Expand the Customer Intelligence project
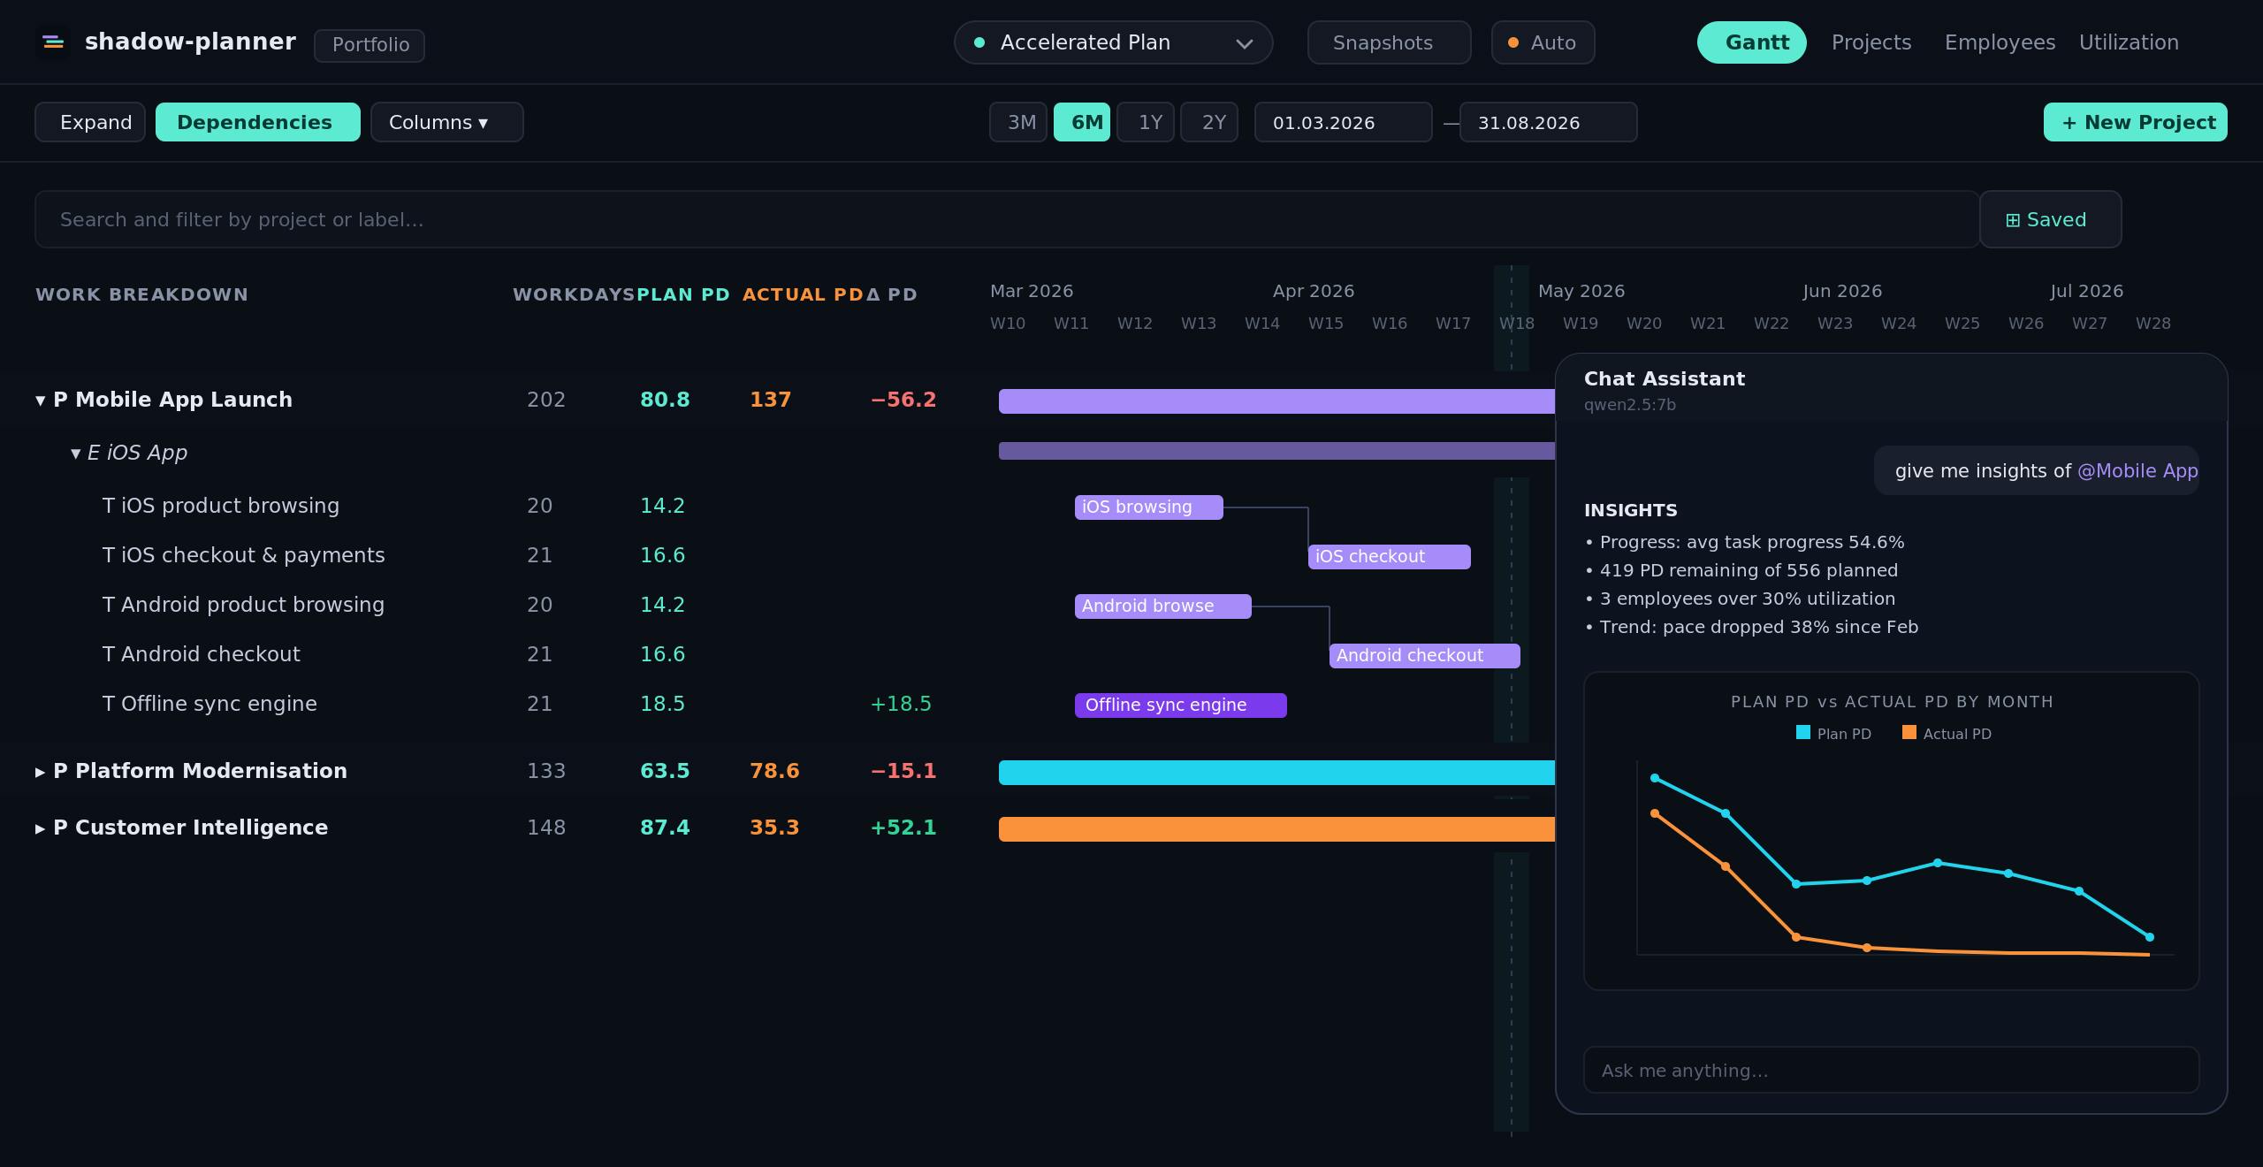The height and width of the screenshot is (1167, 2263). [x=40, y=828]
